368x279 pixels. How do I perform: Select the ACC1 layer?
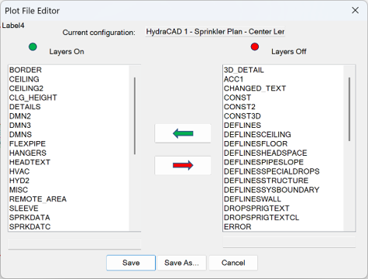284,79
